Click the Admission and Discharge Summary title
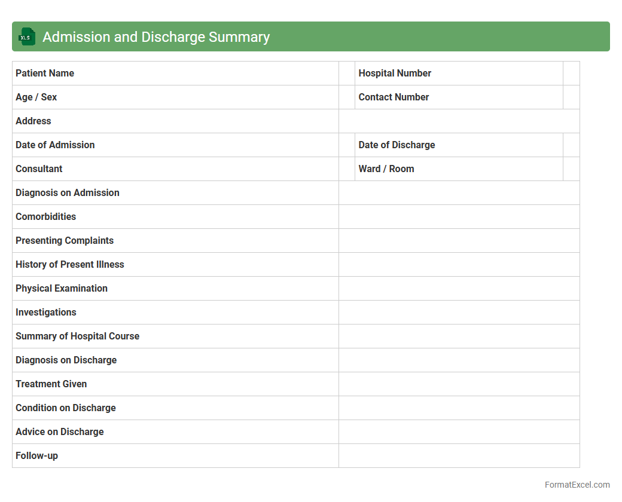 pos(156,37)
